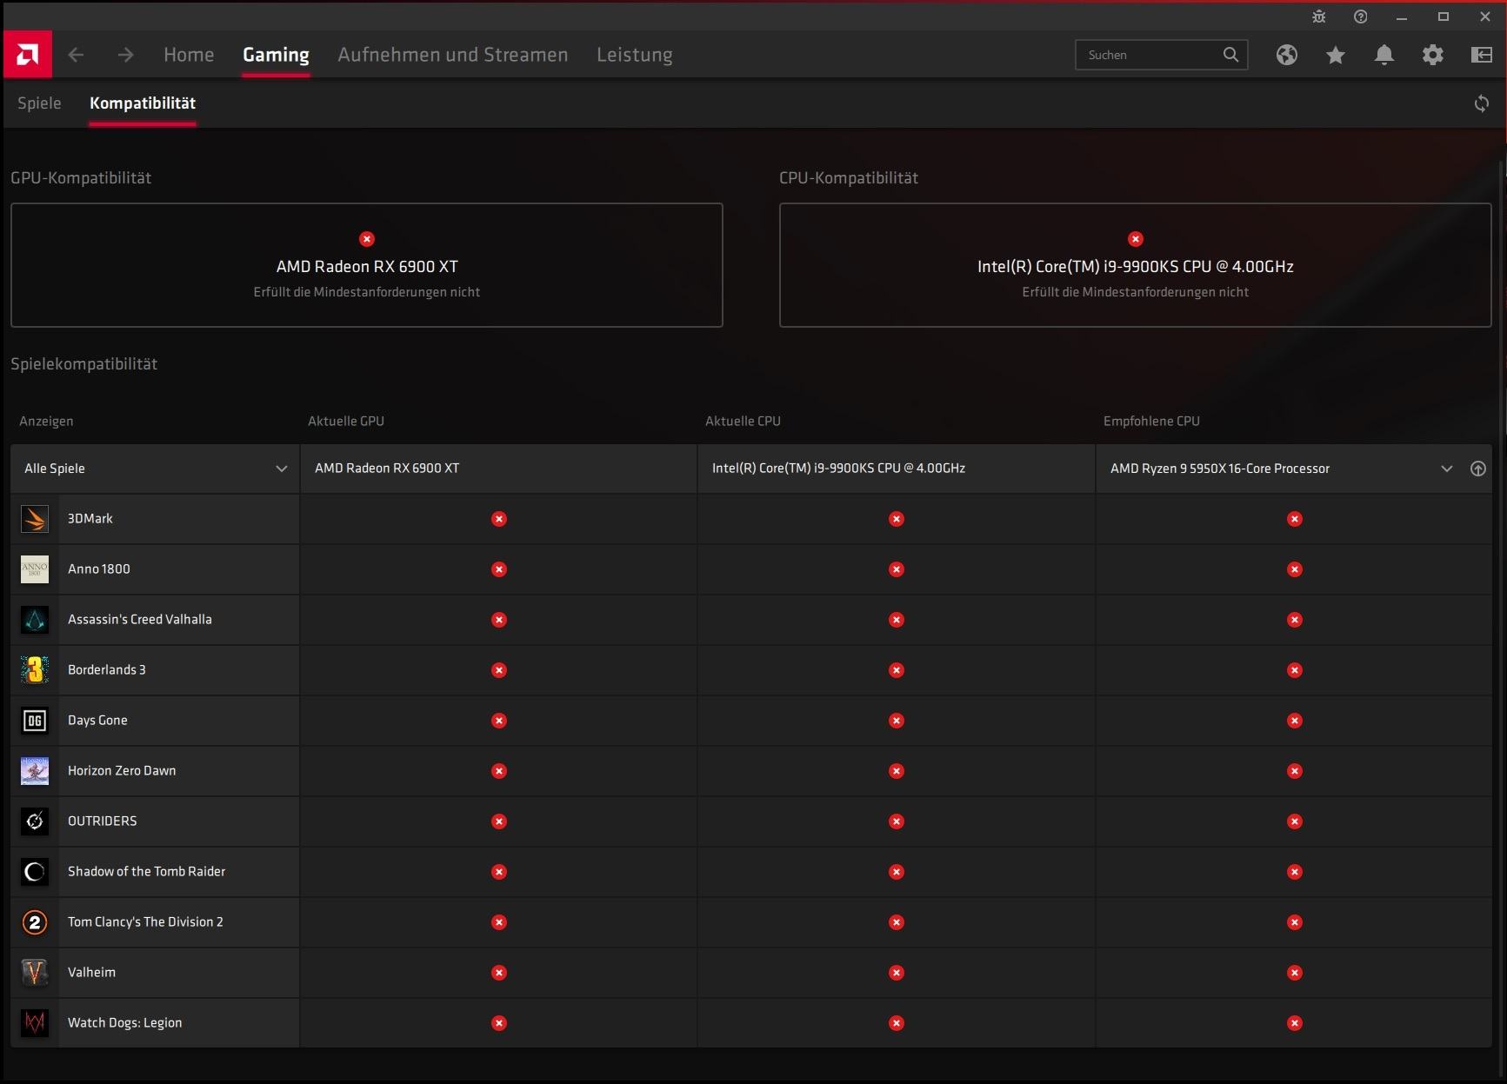Click the OUTRIDERS game icon

35,821
